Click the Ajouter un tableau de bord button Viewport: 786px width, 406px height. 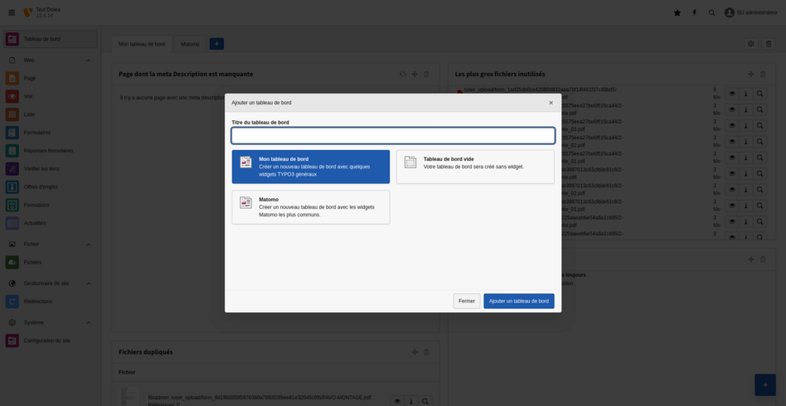coord(519,302)
